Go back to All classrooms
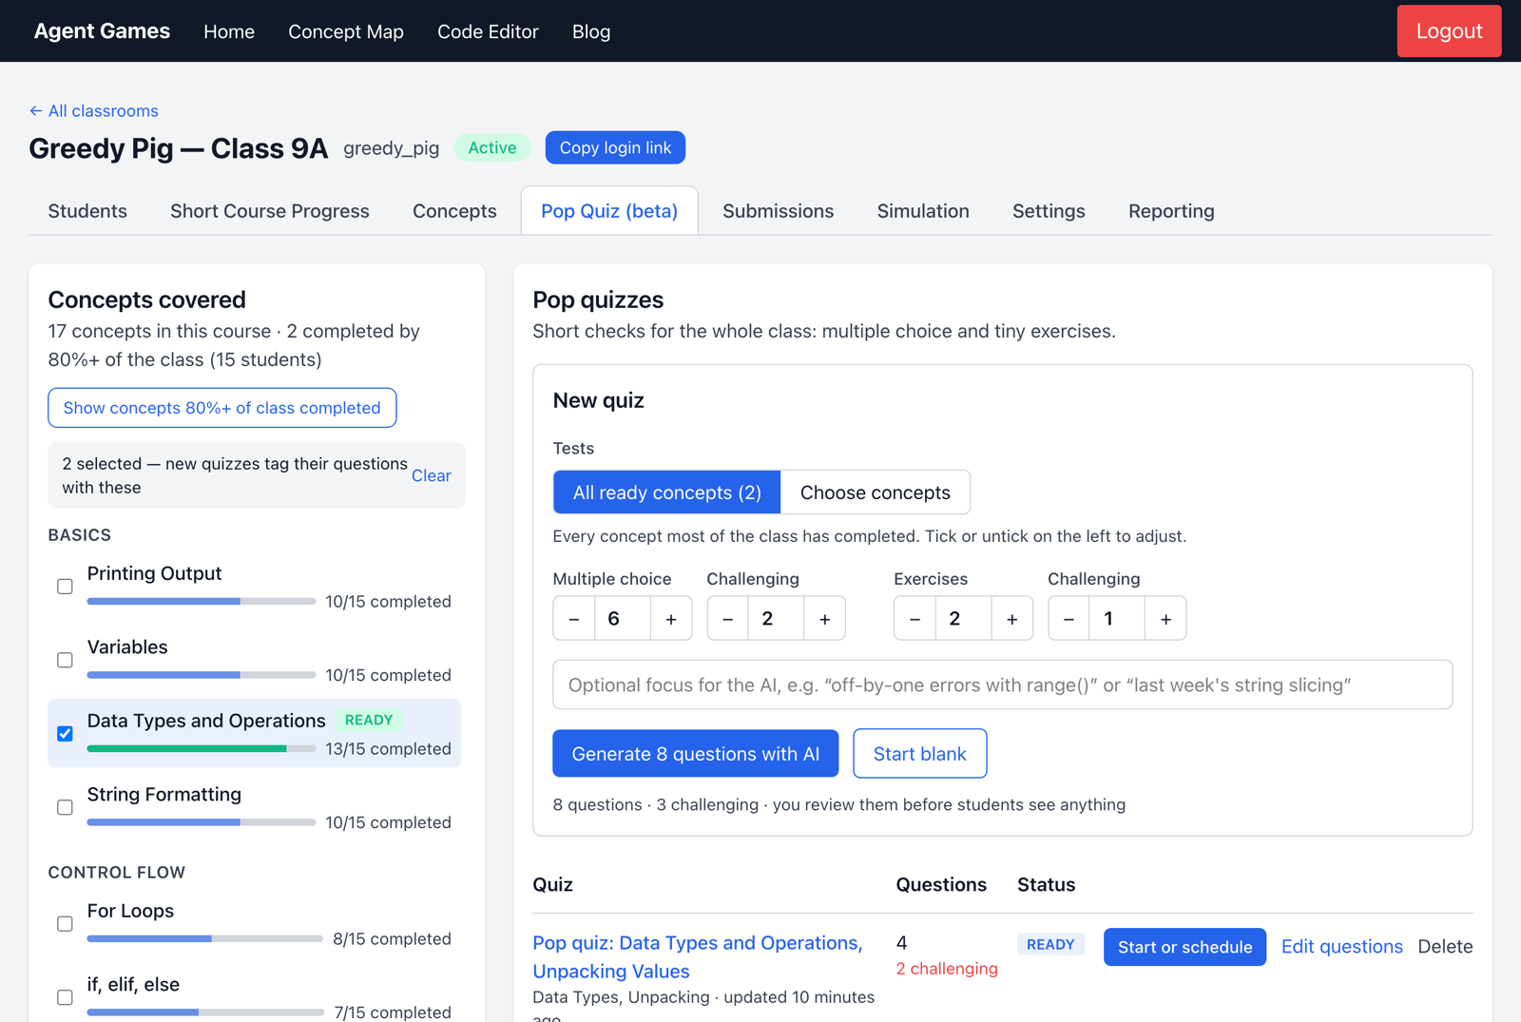The image size is (1521, 1022). click(x=94, y=111)
